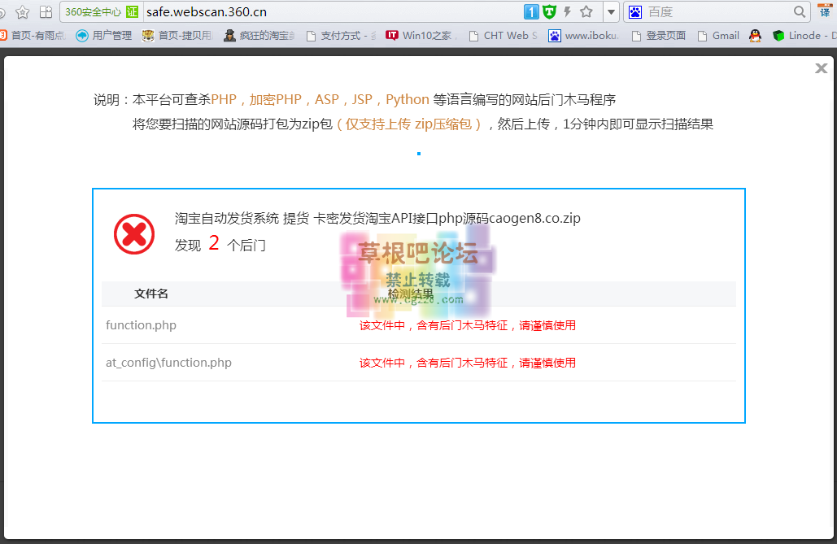The height and width of the screenshot is (544, 837).
Task: Open the search engine dropdown arrow
Action: [x=611, y=11]
